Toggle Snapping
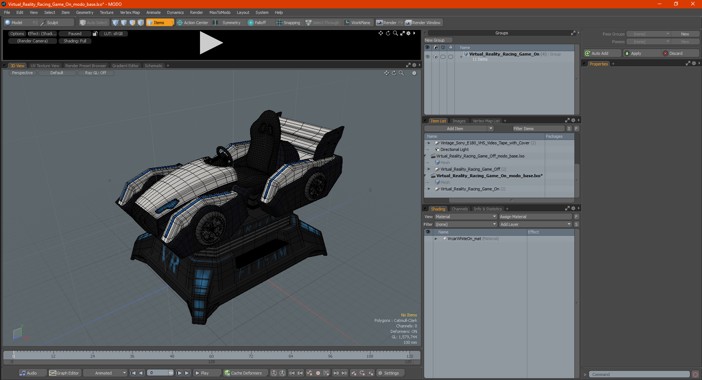This screenshot has width=702, height=380. coord(288,23)
